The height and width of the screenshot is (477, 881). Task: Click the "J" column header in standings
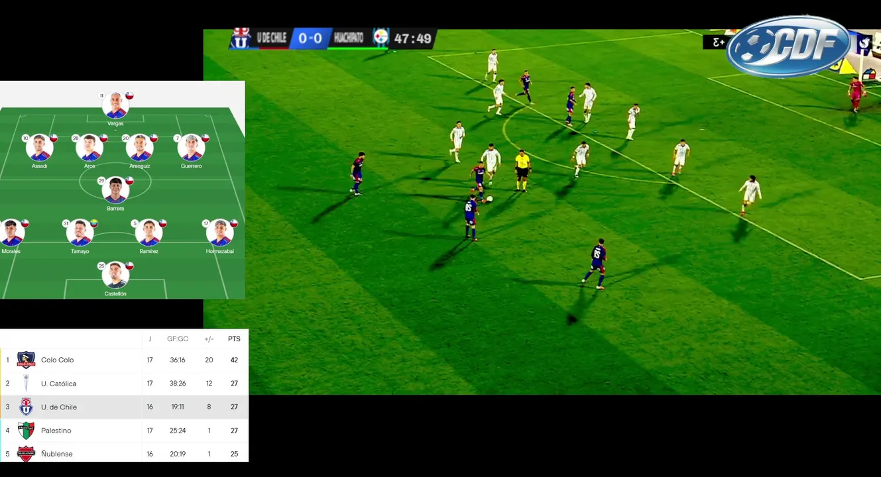150,339
